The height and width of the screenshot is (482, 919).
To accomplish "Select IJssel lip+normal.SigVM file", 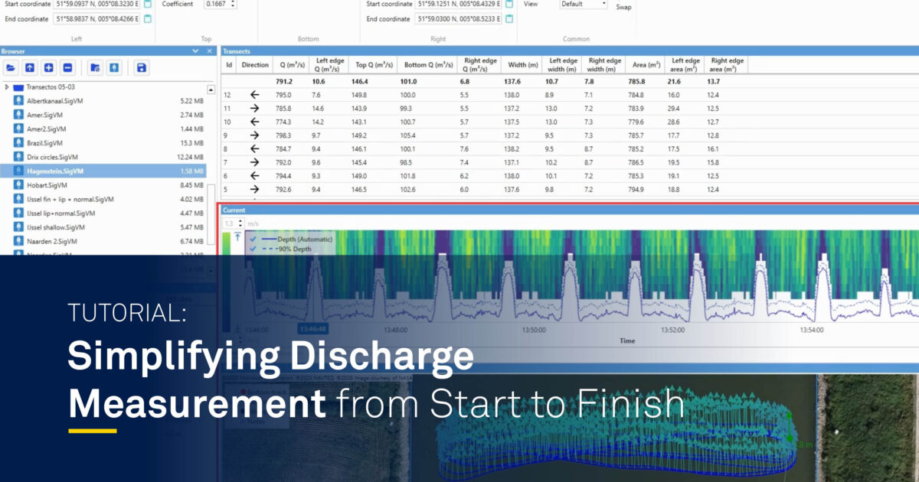I will tap(103, 213).
